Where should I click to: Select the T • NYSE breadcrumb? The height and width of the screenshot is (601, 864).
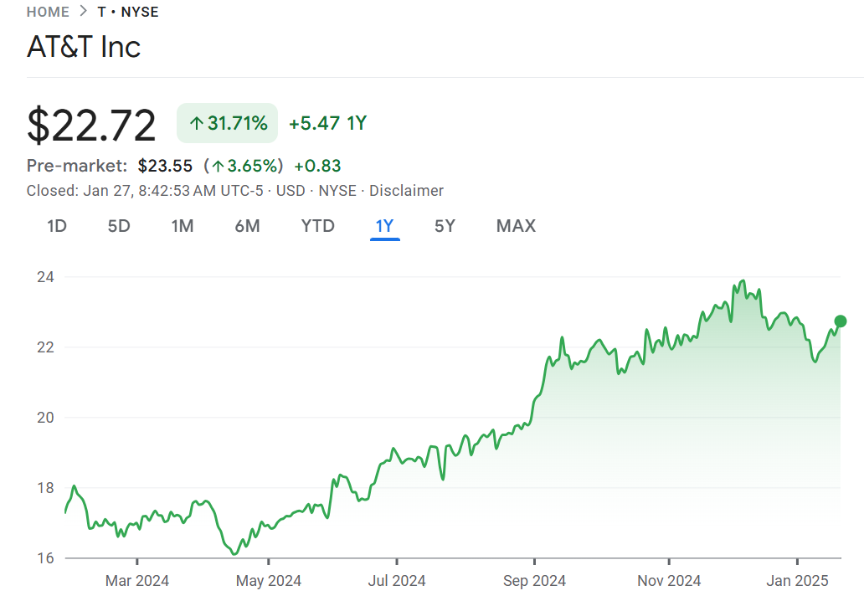click(x=128, y=12)
